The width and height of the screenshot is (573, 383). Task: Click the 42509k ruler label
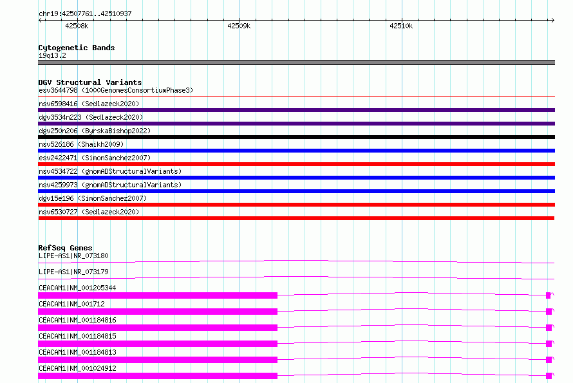pyautogui.click(x=239, y=26)
